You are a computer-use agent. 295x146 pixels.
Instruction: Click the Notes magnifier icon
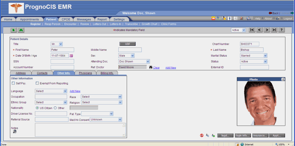[x=15, y=131]
